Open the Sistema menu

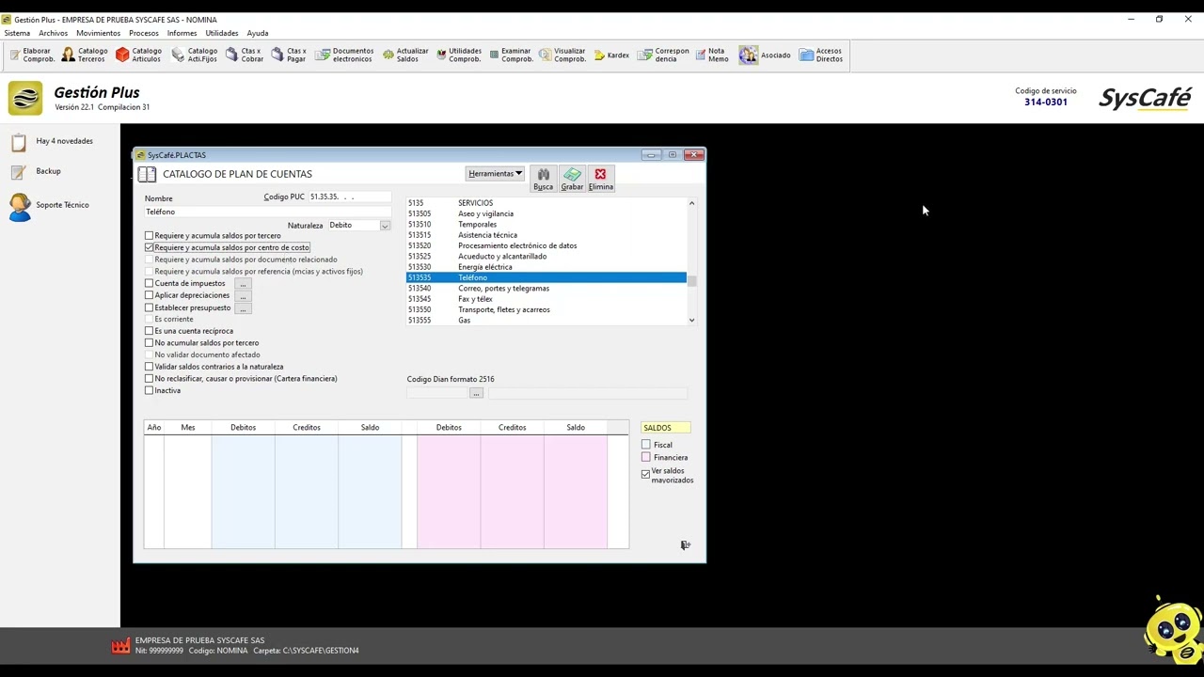tap(17, 33)
